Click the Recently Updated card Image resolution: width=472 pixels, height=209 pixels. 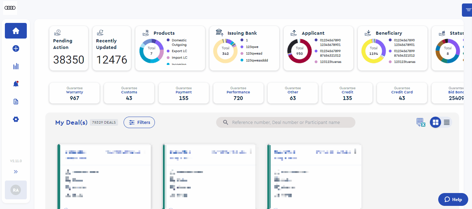[x=111, y=48]
